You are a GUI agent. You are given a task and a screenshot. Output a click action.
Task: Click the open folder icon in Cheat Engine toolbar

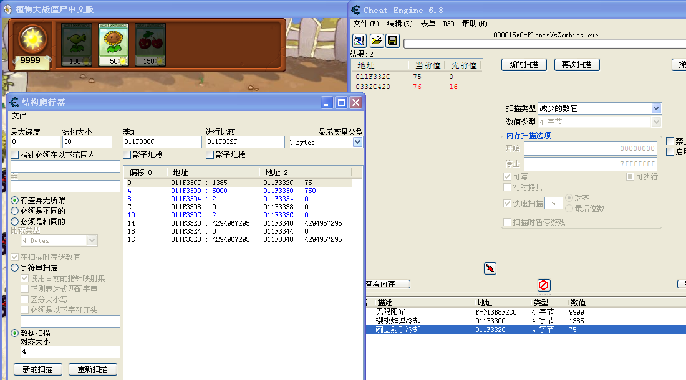coord(376,41)
